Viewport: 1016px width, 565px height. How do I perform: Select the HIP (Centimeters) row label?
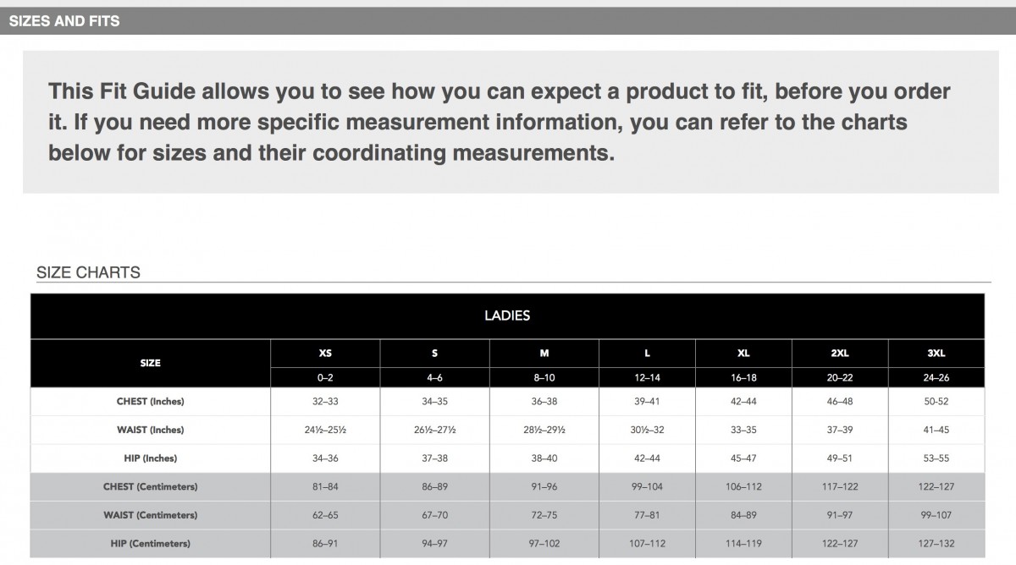pos(150,543)
